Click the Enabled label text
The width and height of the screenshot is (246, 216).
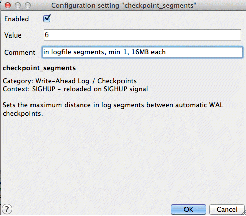(x=17, y=19)
